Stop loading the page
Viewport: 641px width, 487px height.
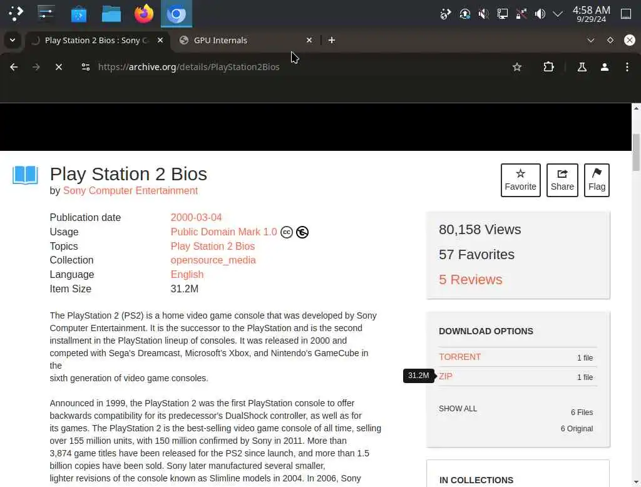coord(59,67)
